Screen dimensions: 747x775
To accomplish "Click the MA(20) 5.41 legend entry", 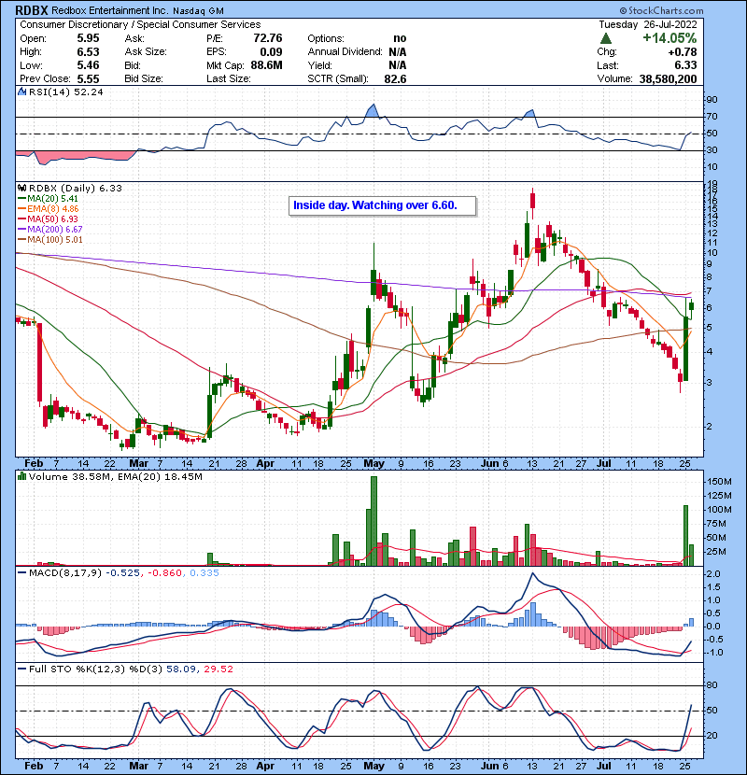I will pyautogui.click(x=48, y=198).
